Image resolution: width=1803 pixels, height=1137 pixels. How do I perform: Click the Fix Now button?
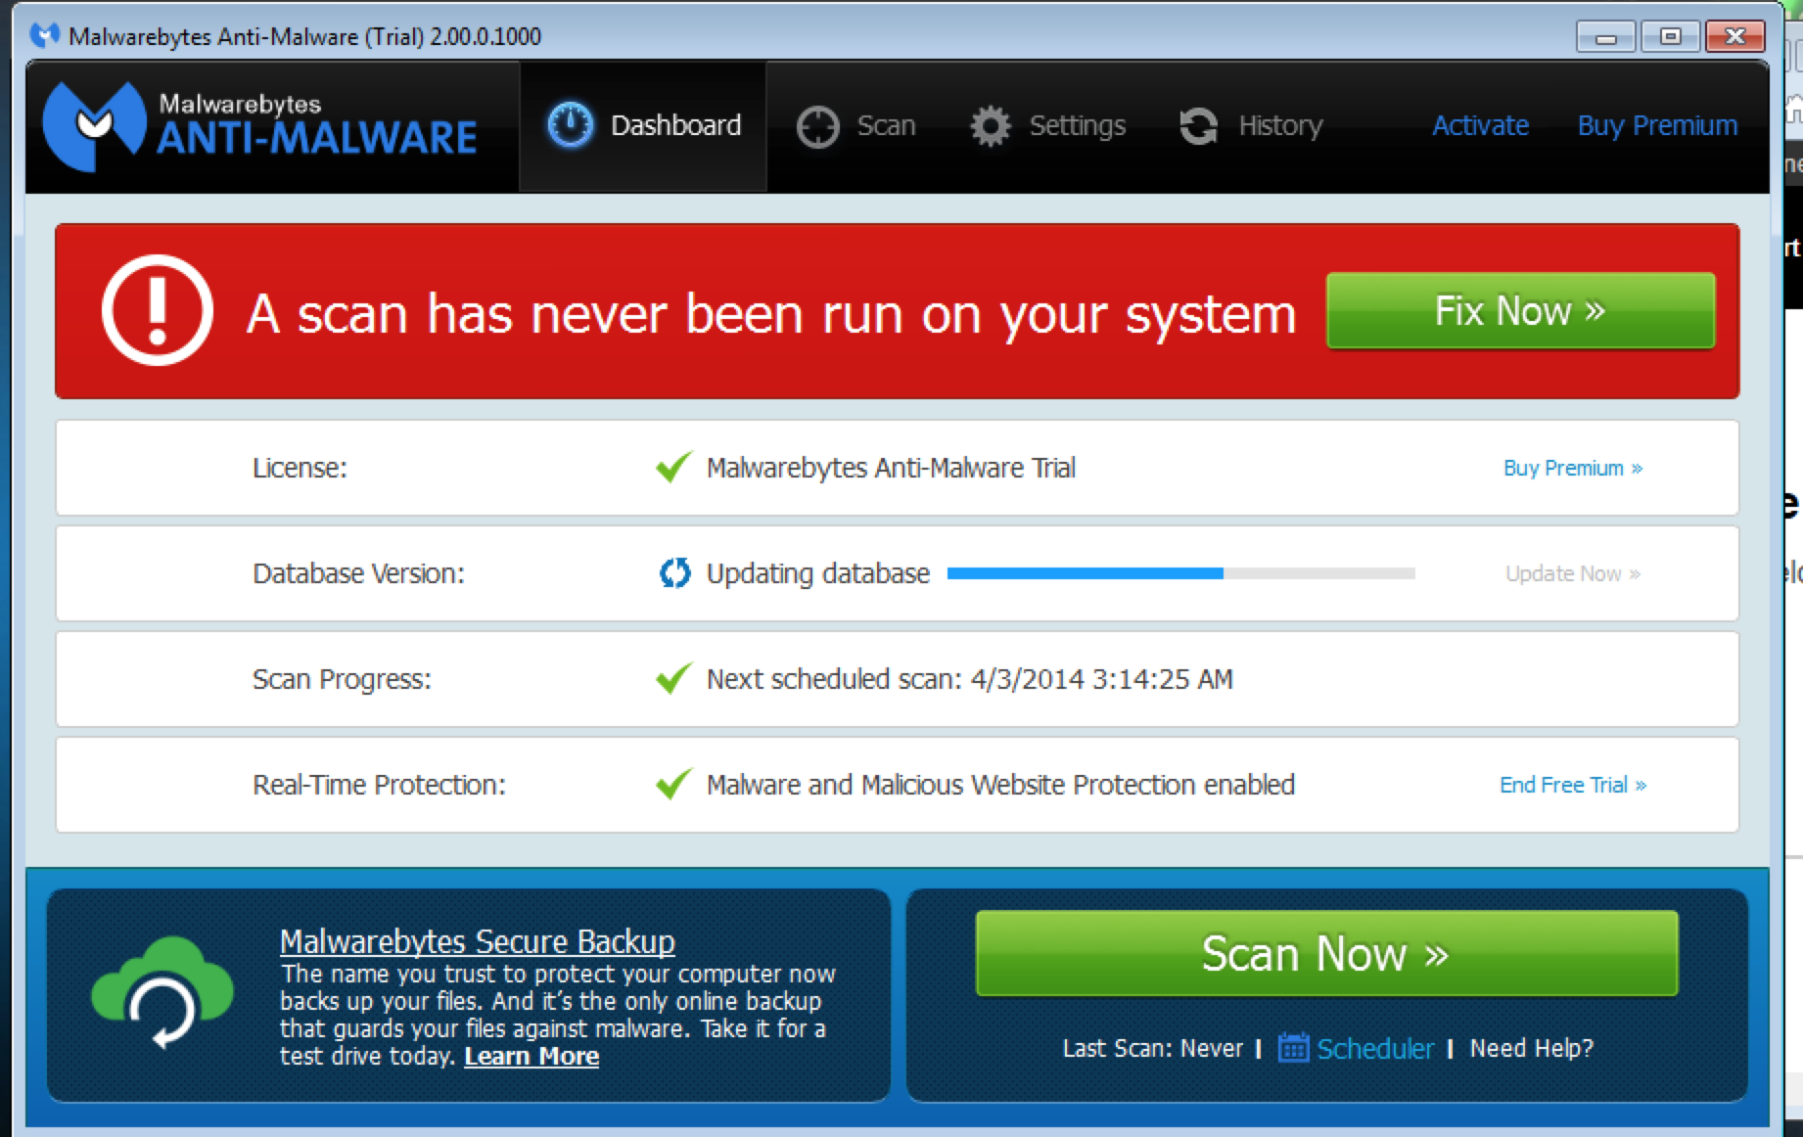(1520, 310)
